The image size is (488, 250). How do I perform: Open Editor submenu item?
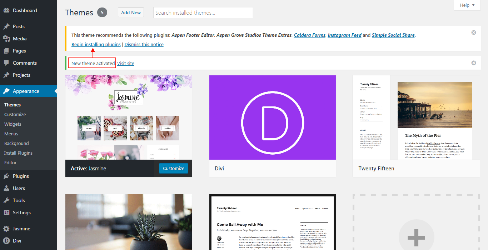pyautogui.click(x=10, y=162)
